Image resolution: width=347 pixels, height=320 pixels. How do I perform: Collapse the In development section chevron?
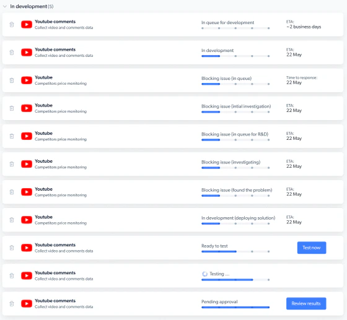5,6
